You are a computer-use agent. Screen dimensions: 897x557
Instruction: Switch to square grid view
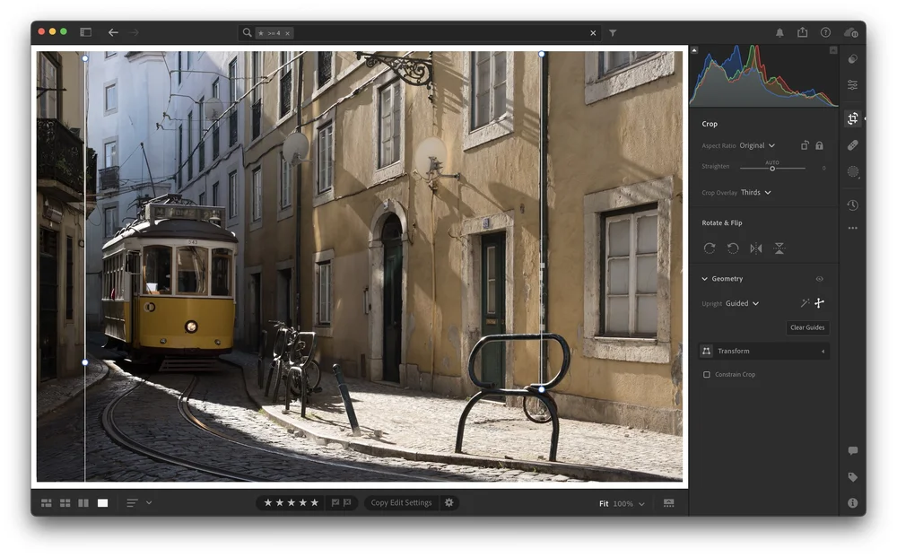pos(65,502)
